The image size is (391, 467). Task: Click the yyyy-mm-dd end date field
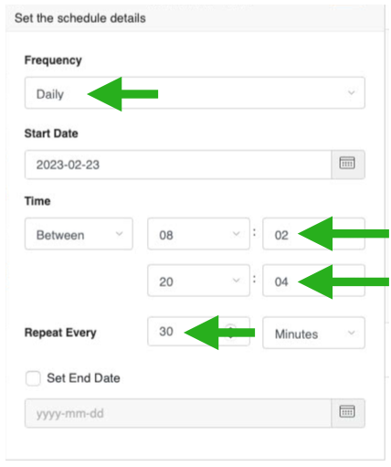[178, 413]
